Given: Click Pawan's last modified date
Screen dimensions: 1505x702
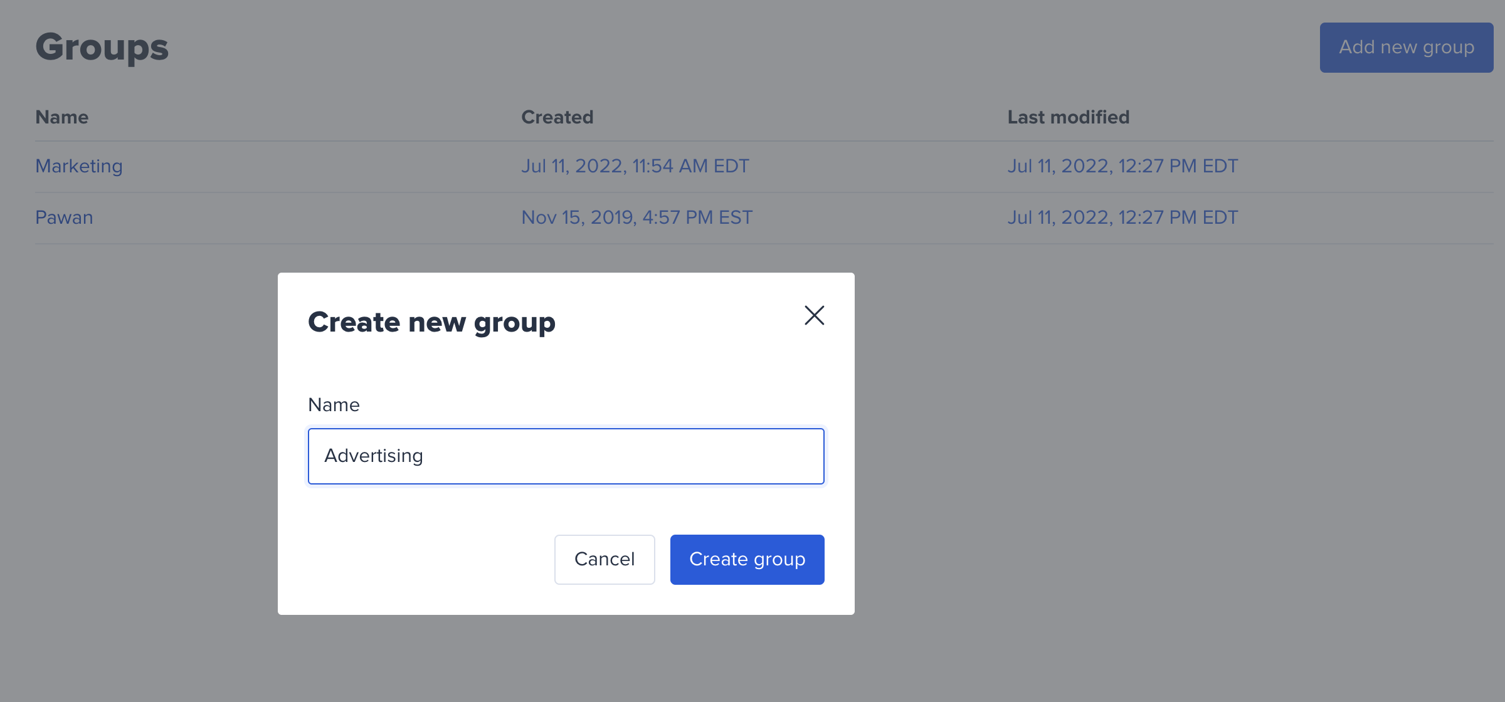Looking at the screenshot, I should pos(1122,217).
